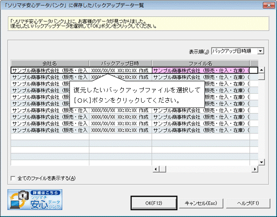This screenshot has height=217, width=277.
Task: Click the vertical scrollbar thumb
Action: tap(261, 77)
